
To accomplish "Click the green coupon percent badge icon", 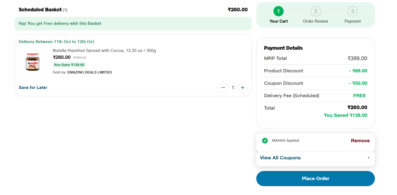I will point(265,141).
